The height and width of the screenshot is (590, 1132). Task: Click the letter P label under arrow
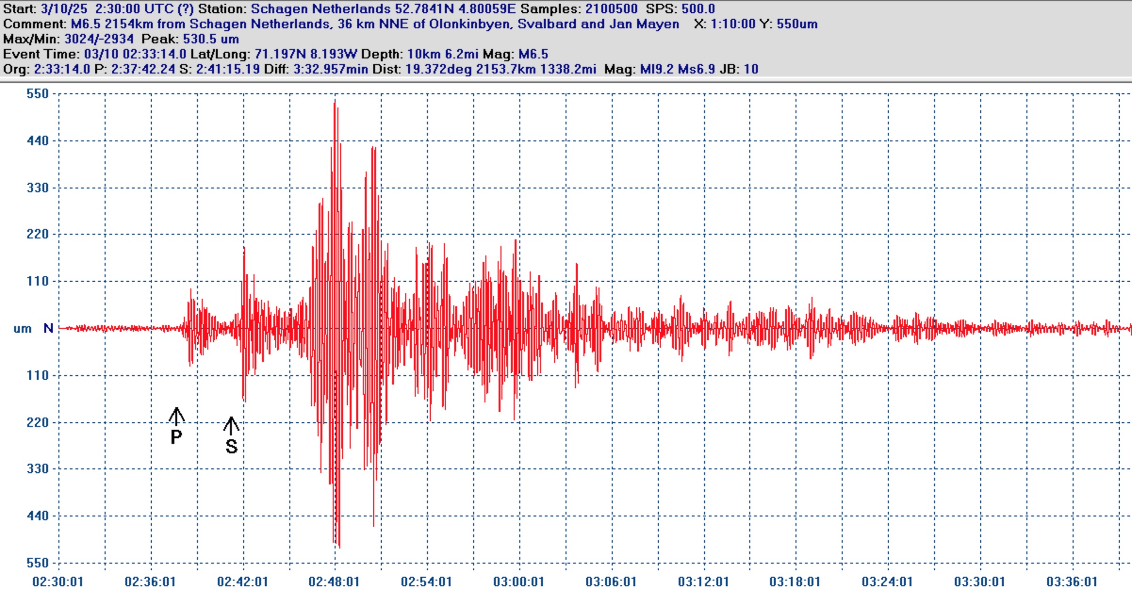pos(176,437)
